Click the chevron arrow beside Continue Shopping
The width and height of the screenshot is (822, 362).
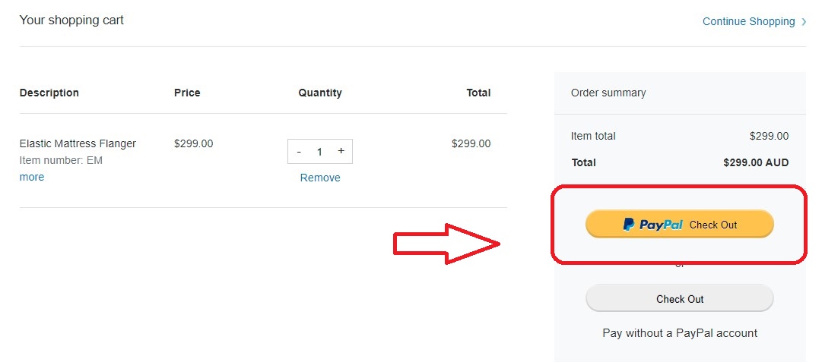pos(805,22)
